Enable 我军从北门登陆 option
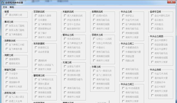 tap(7, 26)
